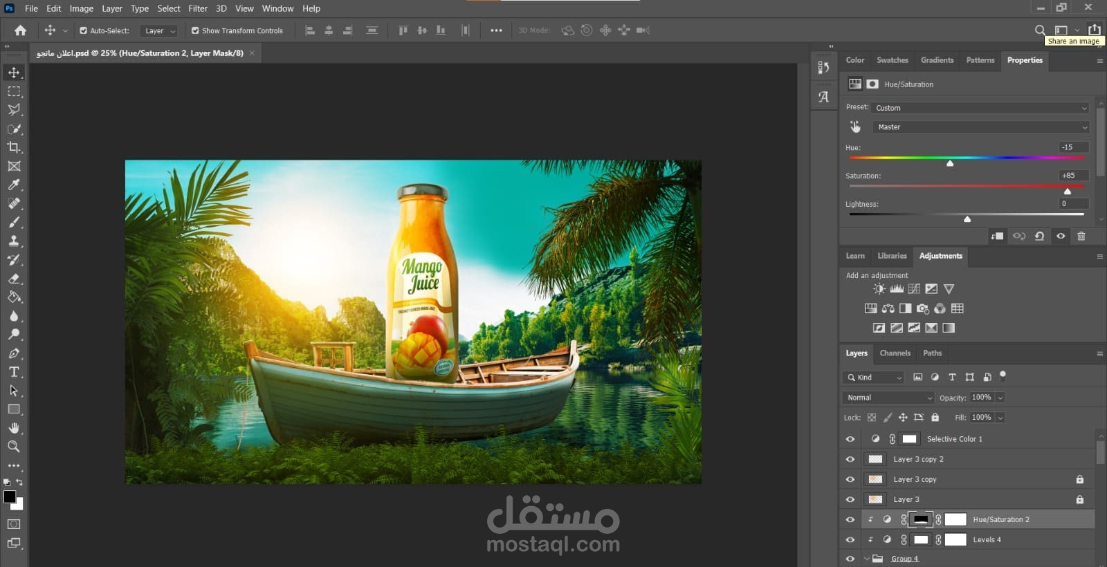Click the three-dots more options button
This screenshot has width=1107, height=567.
(x=496, y=30)
